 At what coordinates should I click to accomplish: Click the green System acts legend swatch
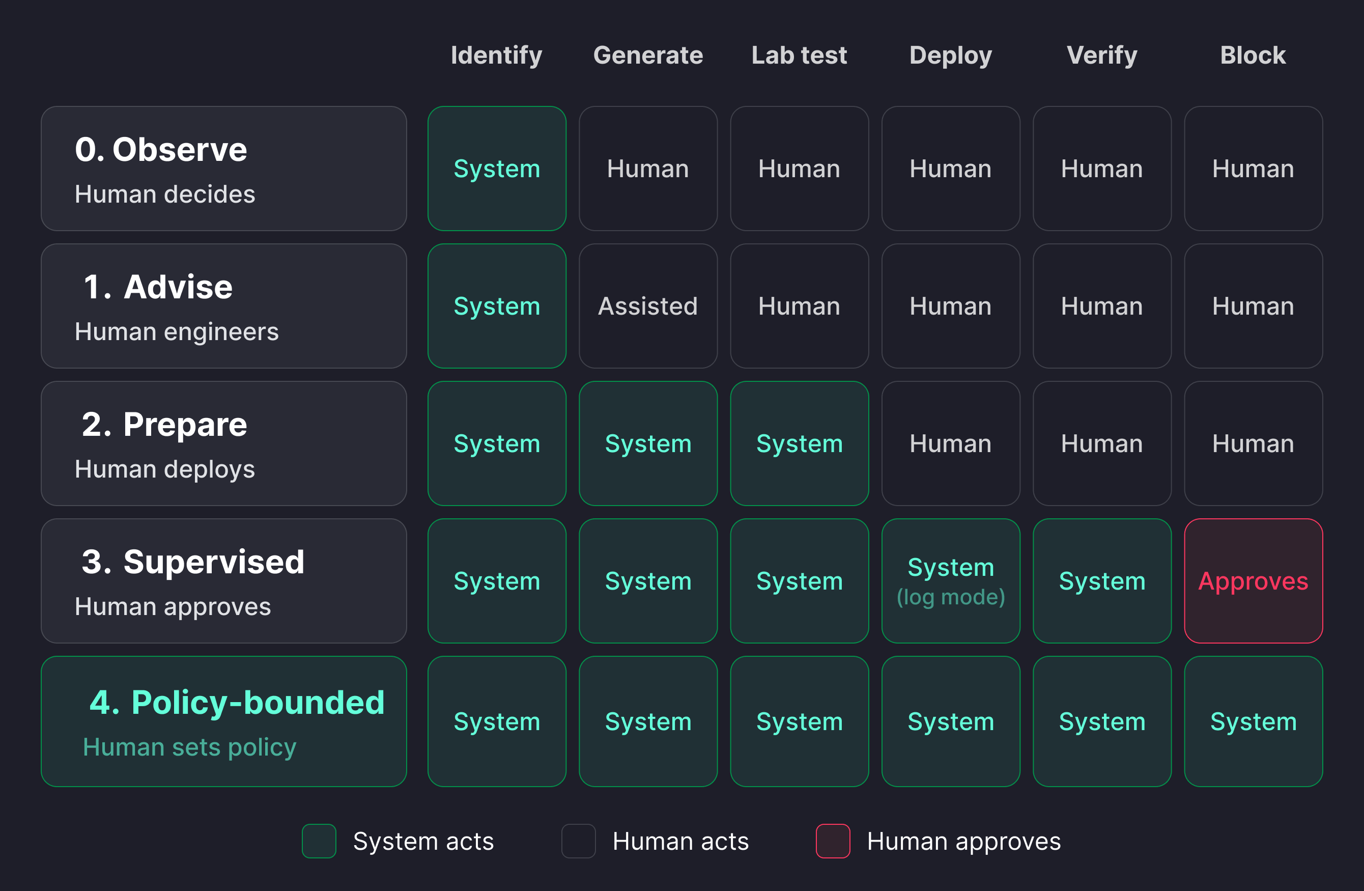point(319,841)
